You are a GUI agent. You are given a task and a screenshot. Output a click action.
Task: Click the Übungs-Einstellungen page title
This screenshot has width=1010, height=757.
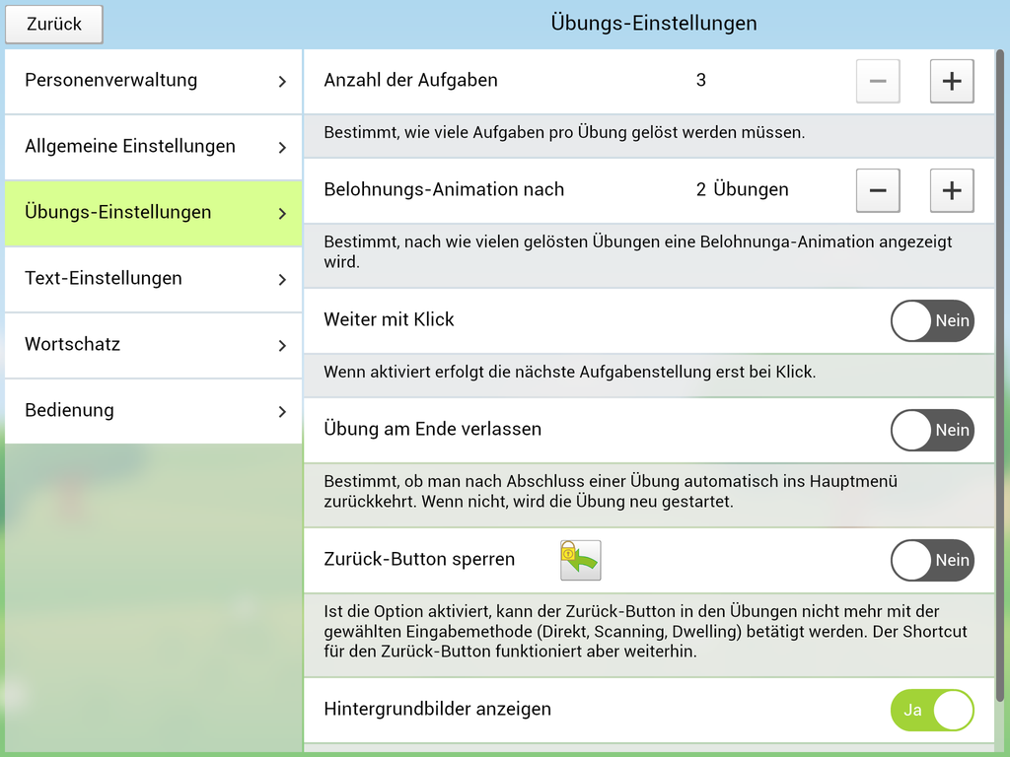654,23
